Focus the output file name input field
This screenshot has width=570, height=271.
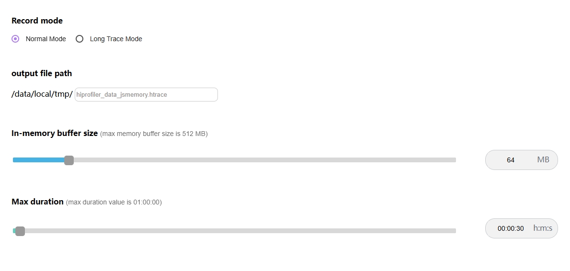pos(146,94)
